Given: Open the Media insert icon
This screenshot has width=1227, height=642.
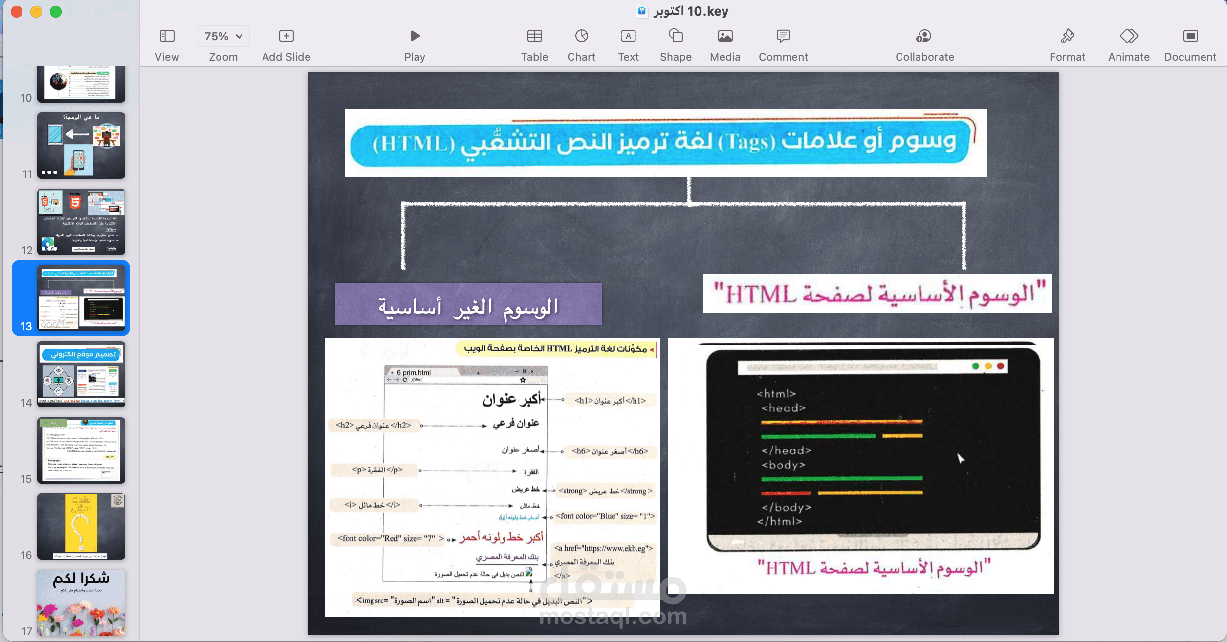Looking at the screenshot, I should (725, 36).
